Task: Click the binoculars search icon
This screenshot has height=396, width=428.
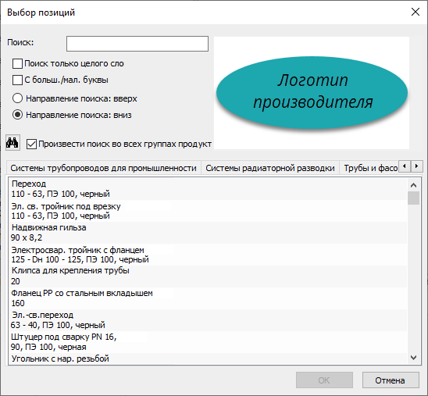Action: 12,142
